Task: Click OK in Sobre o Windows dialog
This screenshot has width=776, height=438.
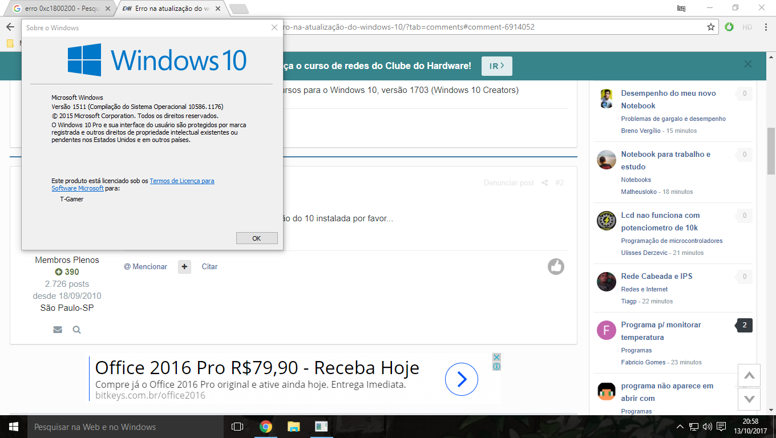Action: 257,238
